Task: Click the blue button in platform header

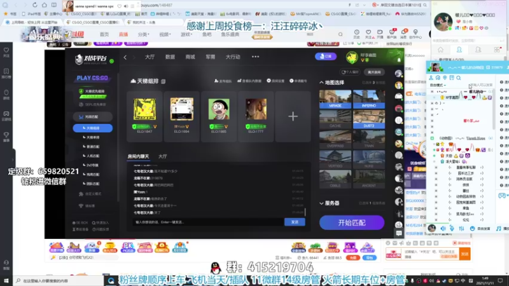Action: [326, 57]
